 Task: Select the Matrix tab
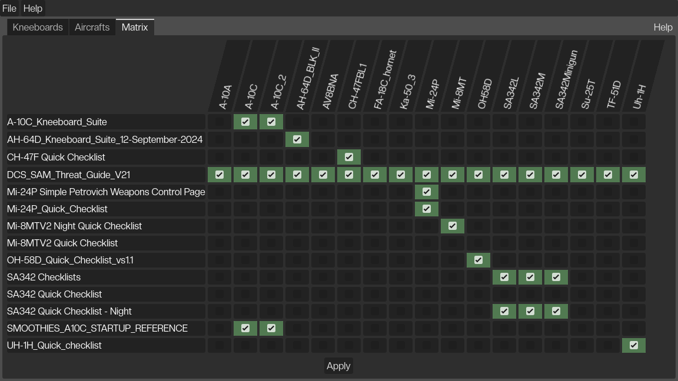[135, 27]
